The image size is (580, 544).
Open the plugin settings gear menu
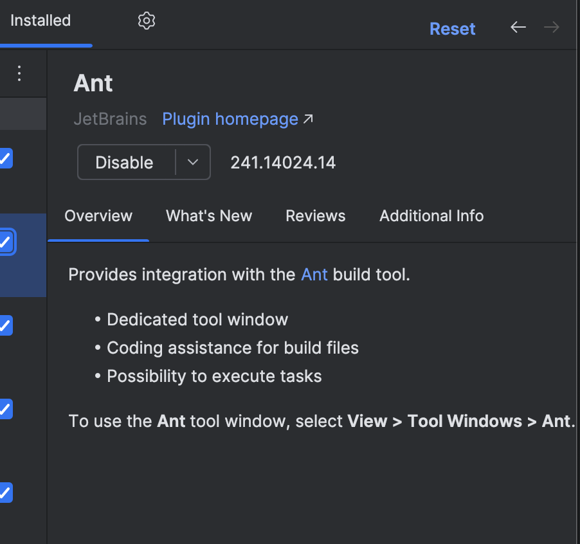coord(147,21)
